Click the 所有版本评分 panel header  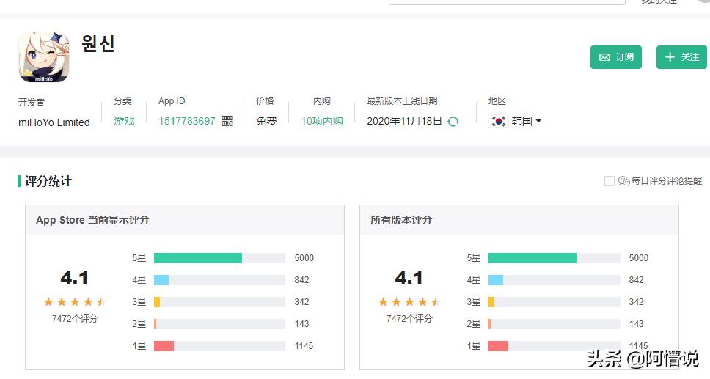[519, 220]
